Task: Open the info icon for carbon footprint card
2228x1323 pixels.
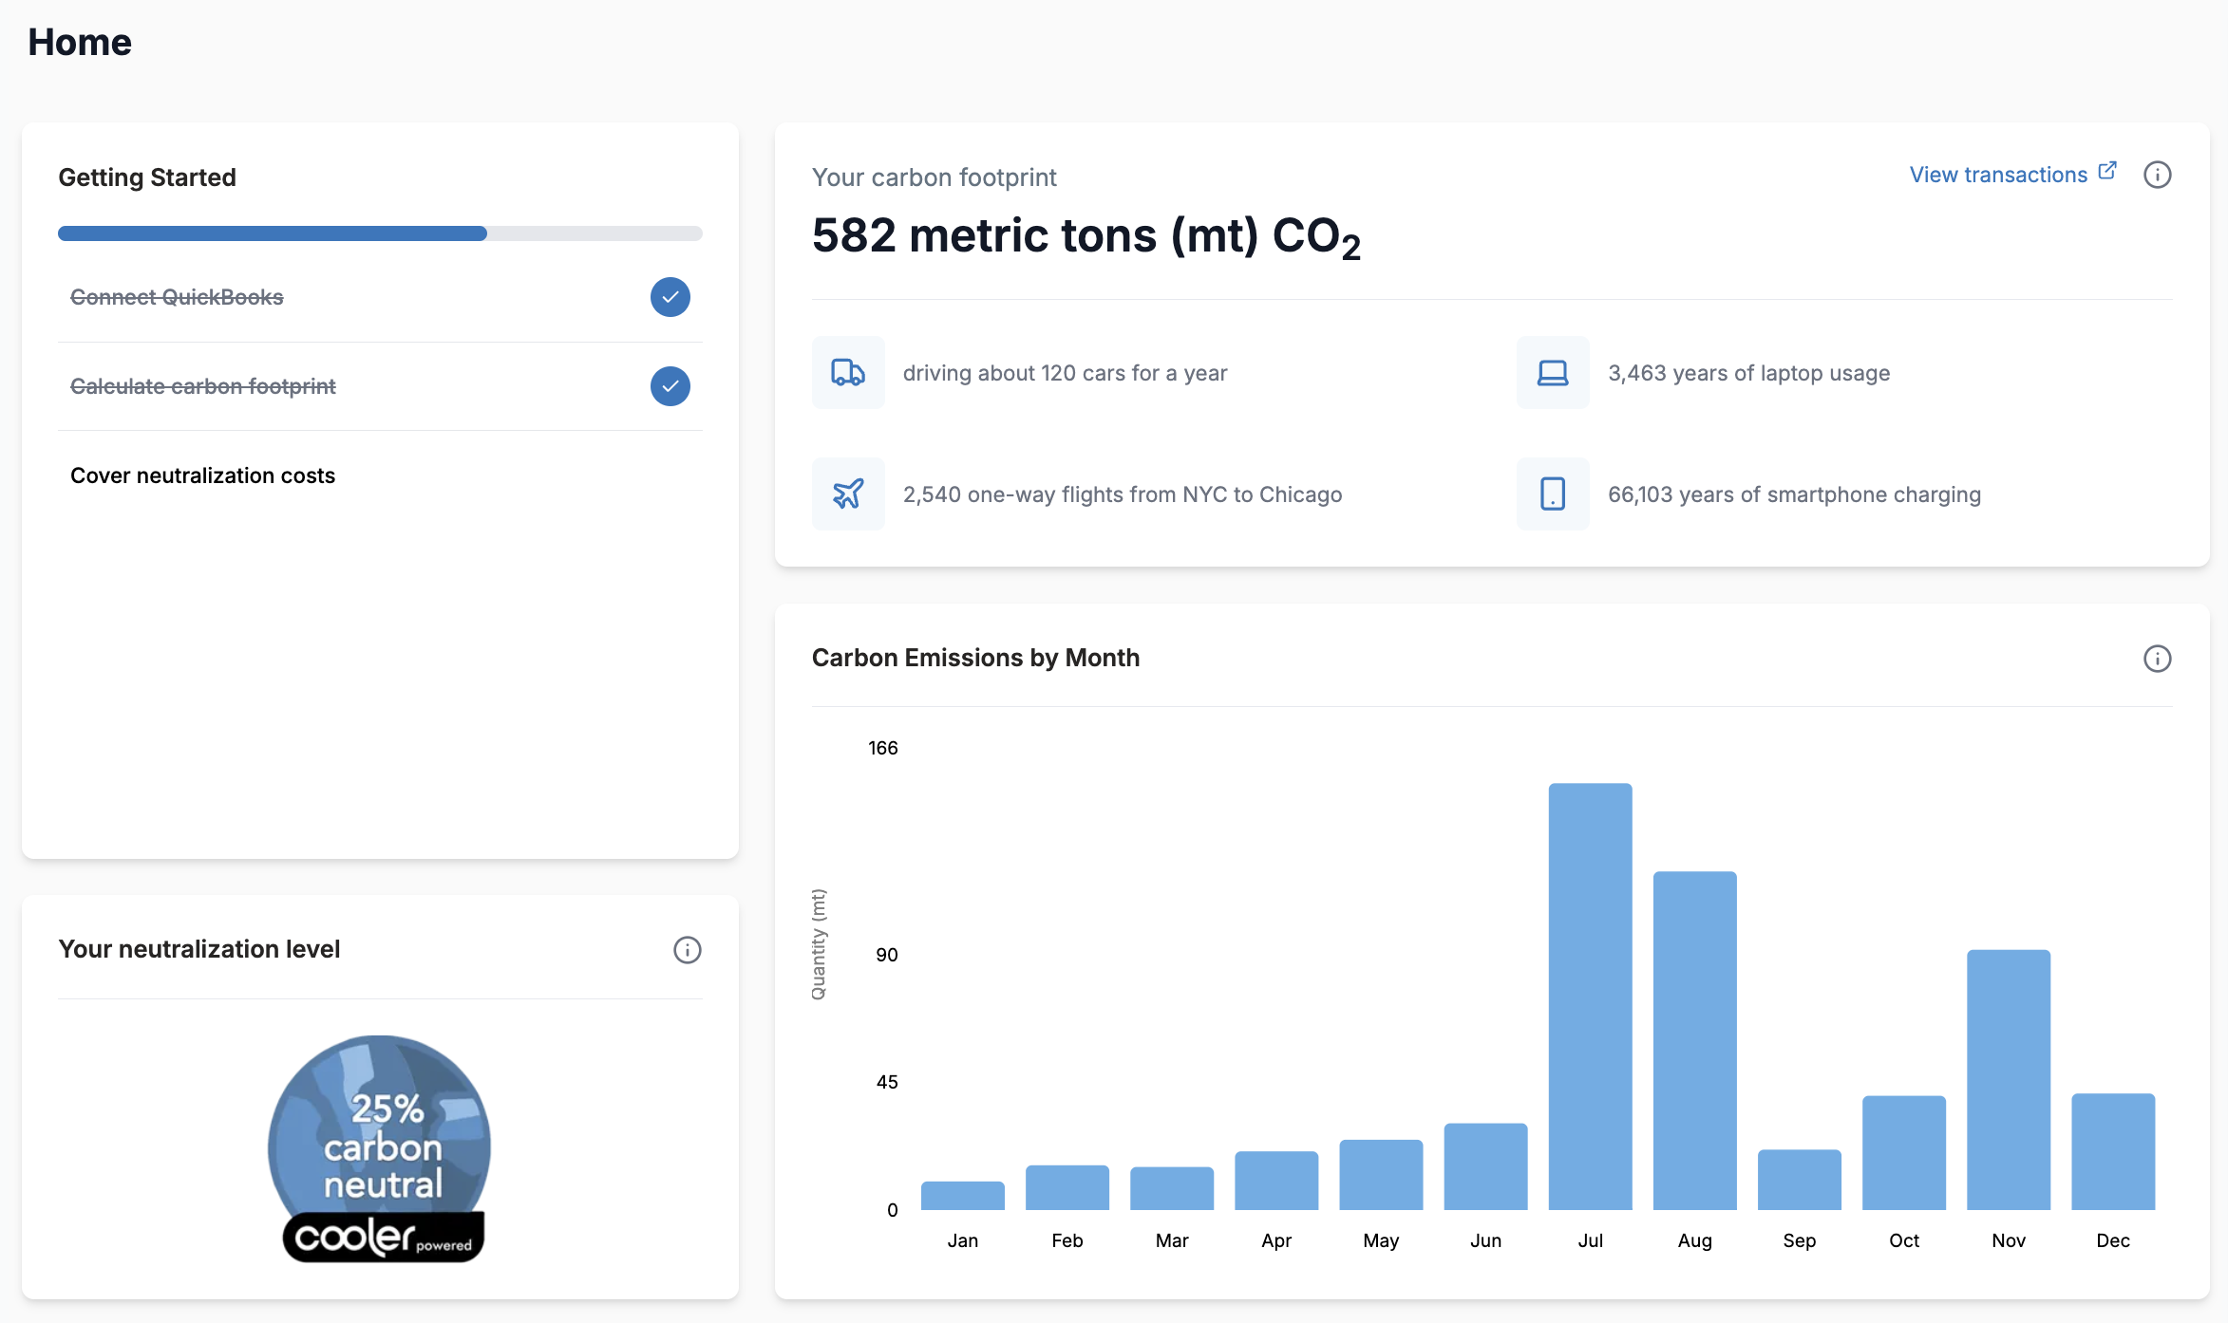Action: [2157, 175]
